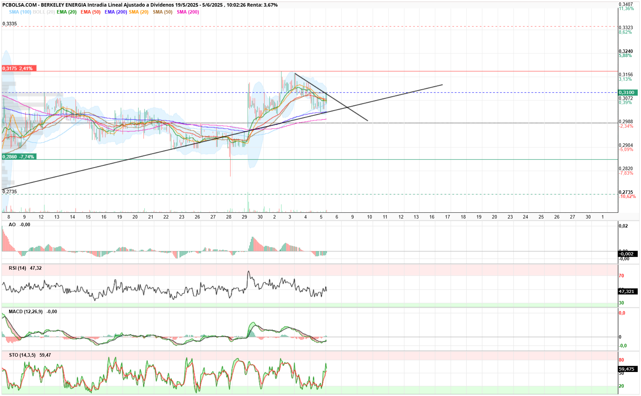641x396 pixels.
Task: Click the 59,475 stochastic value tag
Action: [x=628, y=369]
